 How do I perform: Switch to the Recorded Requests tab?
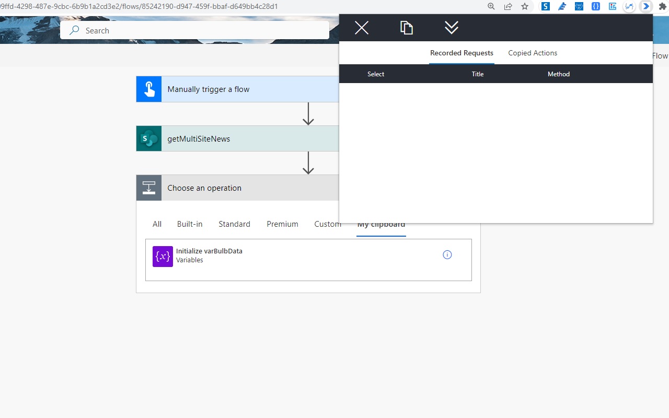click(462, 53)
